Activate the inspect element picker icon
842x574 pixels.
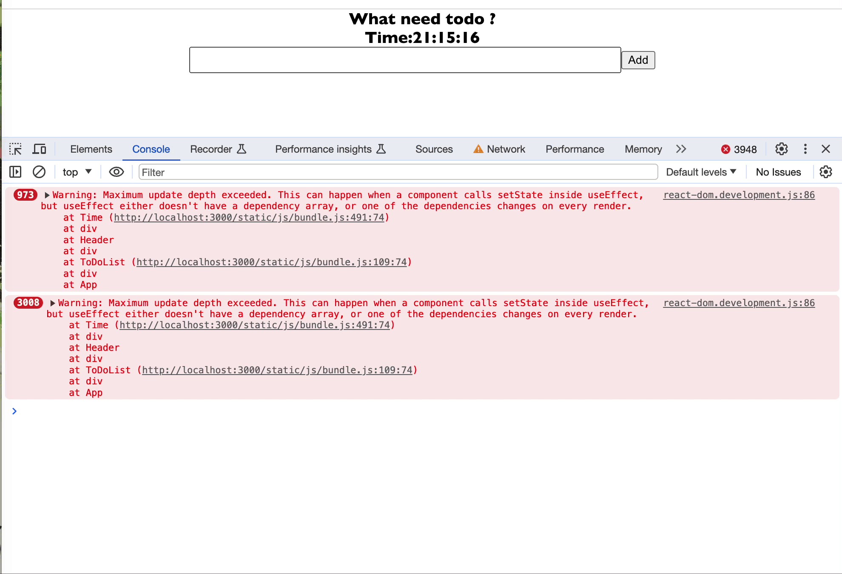pos(15,149)
